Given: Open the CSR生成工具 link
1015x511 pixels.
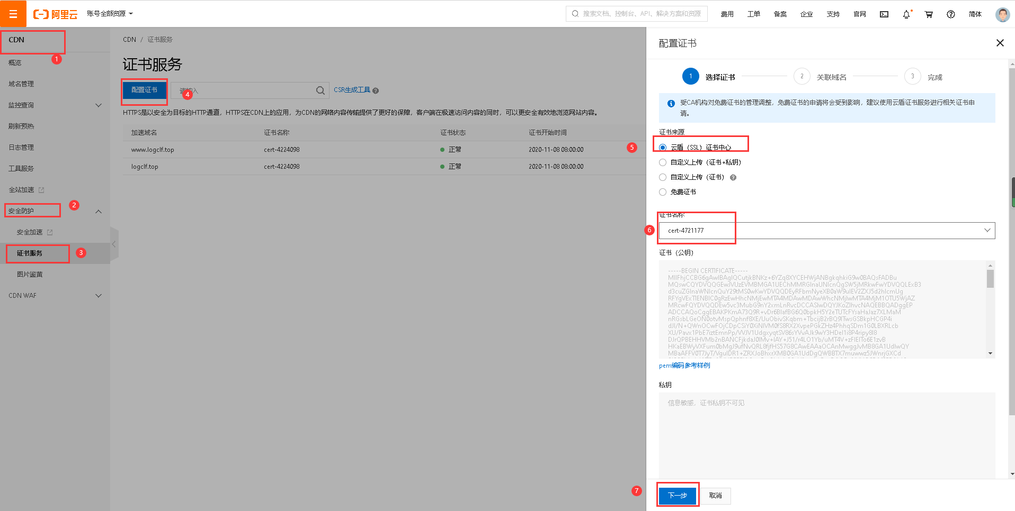Looking at the screenshot, I should [352, 90].
